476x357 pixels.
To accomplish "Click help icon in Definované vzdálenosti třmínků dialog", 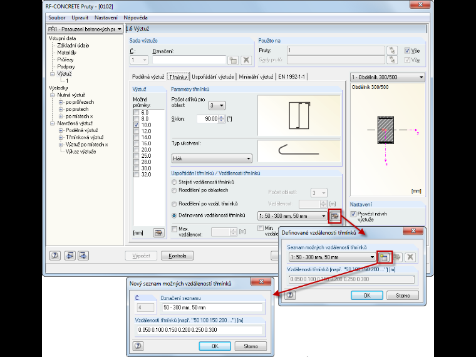I will pos(290,295).
